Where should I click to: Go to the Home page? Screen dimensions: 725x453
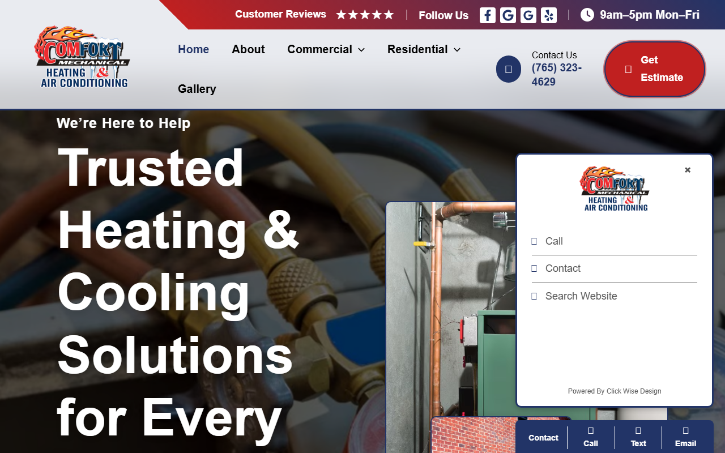[194, 49]
